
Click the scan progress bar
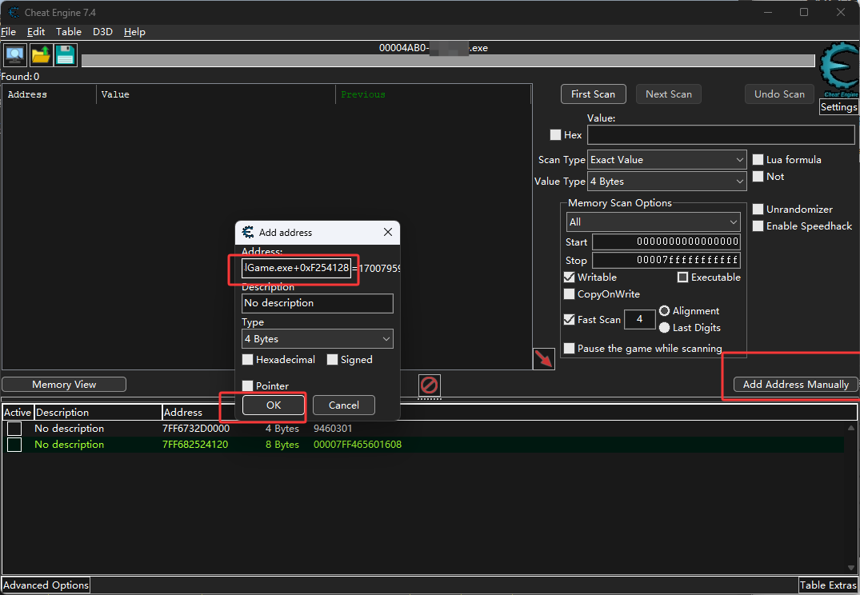[x=448, y=60]
